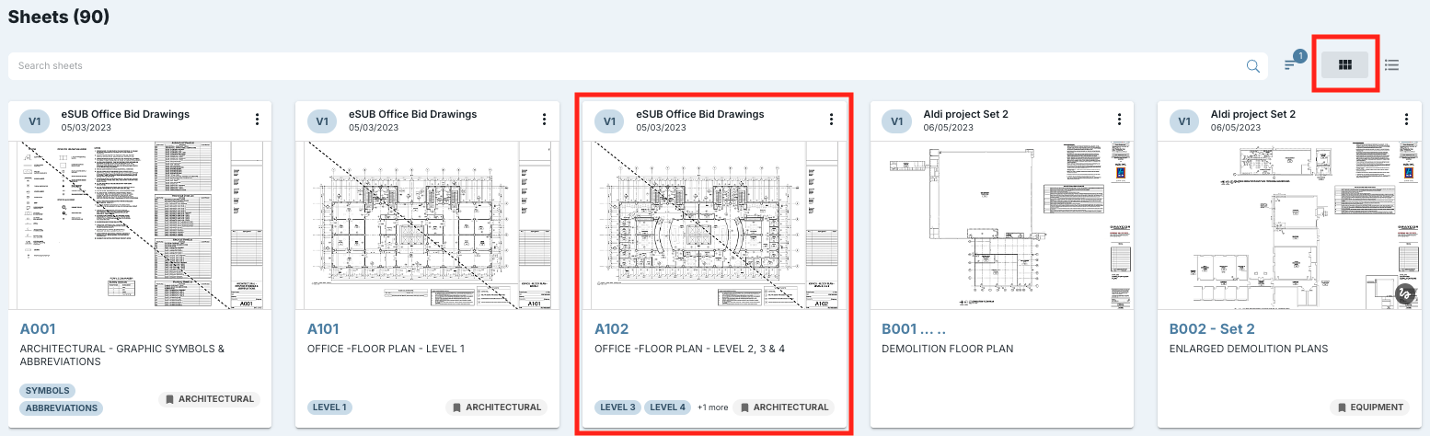The height and width of the screenshot is (436, 1430).
Task: Click the V1 version badge on B001
Action: click(x=897, y=120)
